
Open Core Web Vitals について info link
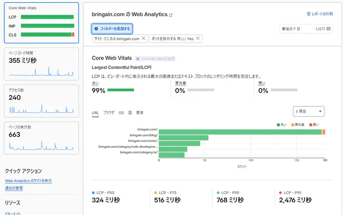(155, 59)
